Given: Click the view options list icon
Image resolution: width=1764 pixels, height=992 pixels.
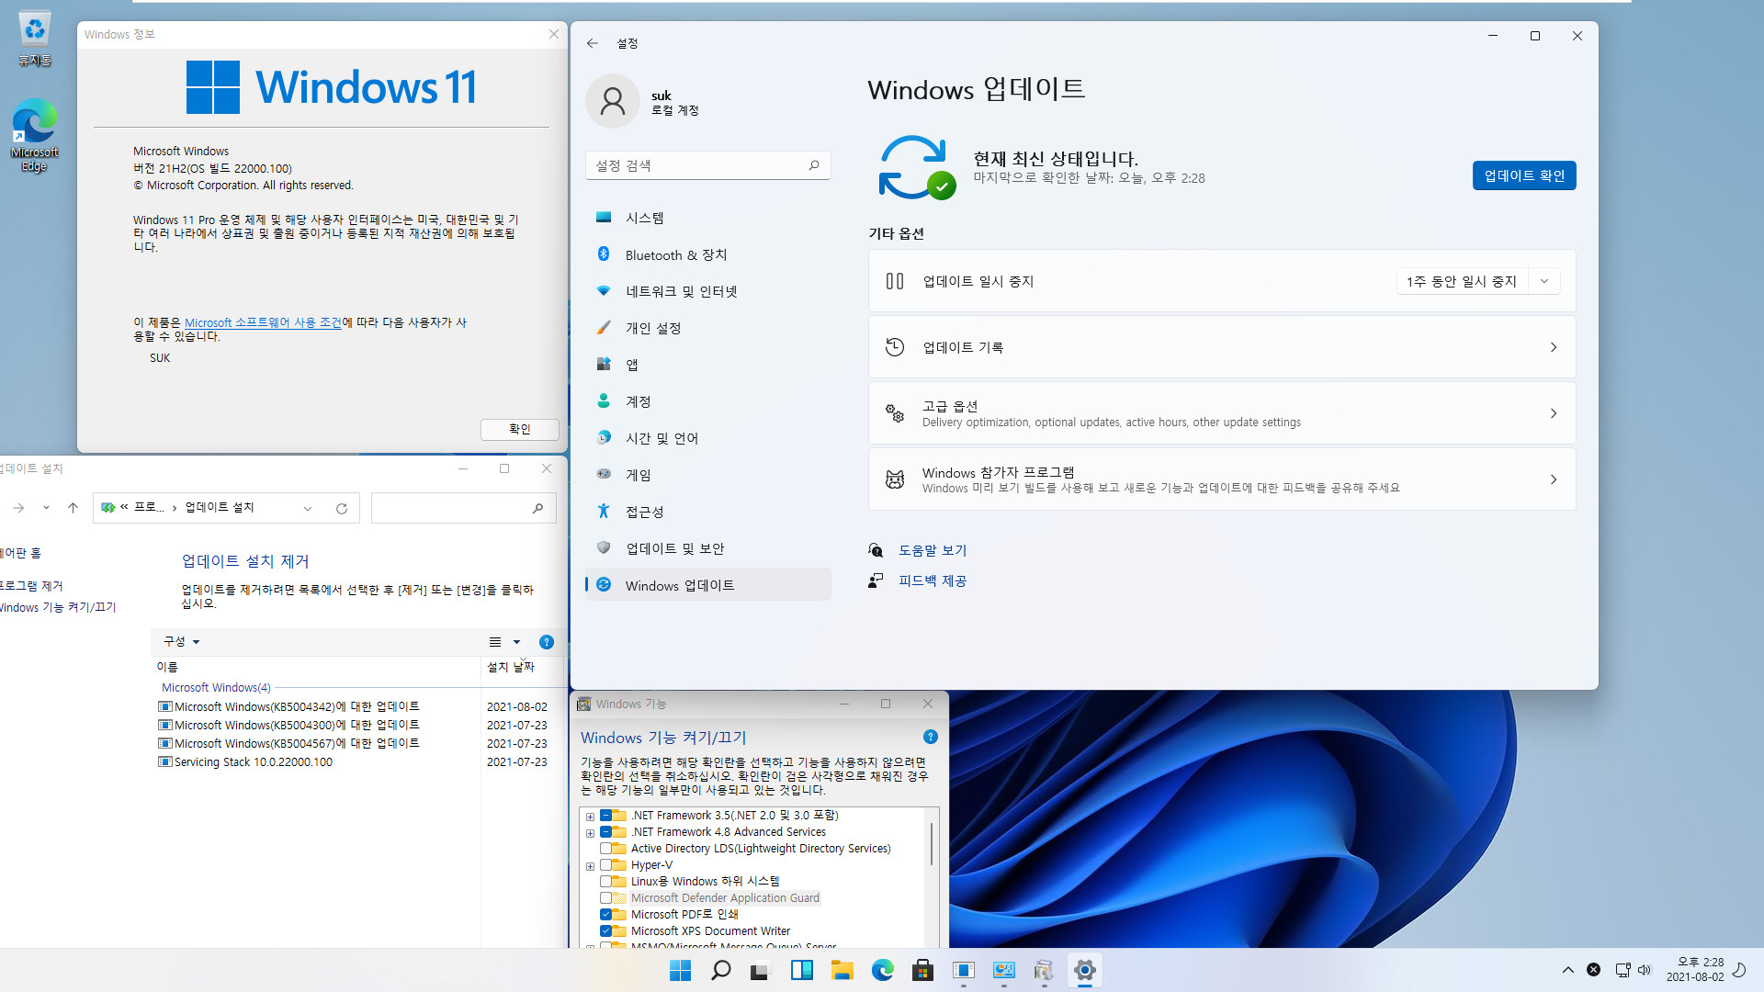Looking at the screenshot, I should (495, 642).
